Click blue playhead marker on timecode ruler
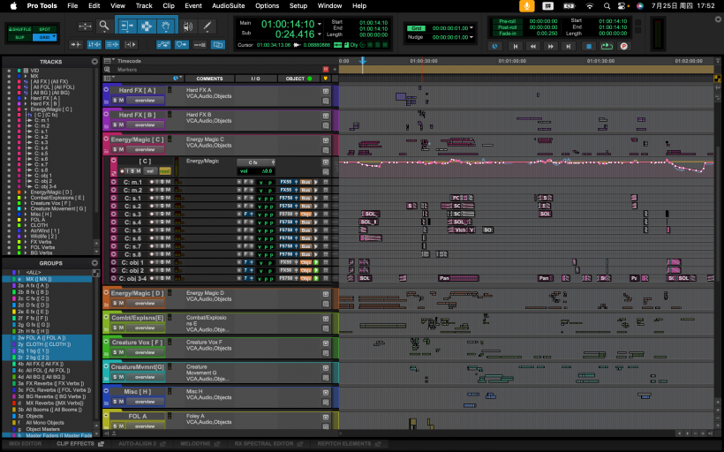 click(x=363, y=61)
